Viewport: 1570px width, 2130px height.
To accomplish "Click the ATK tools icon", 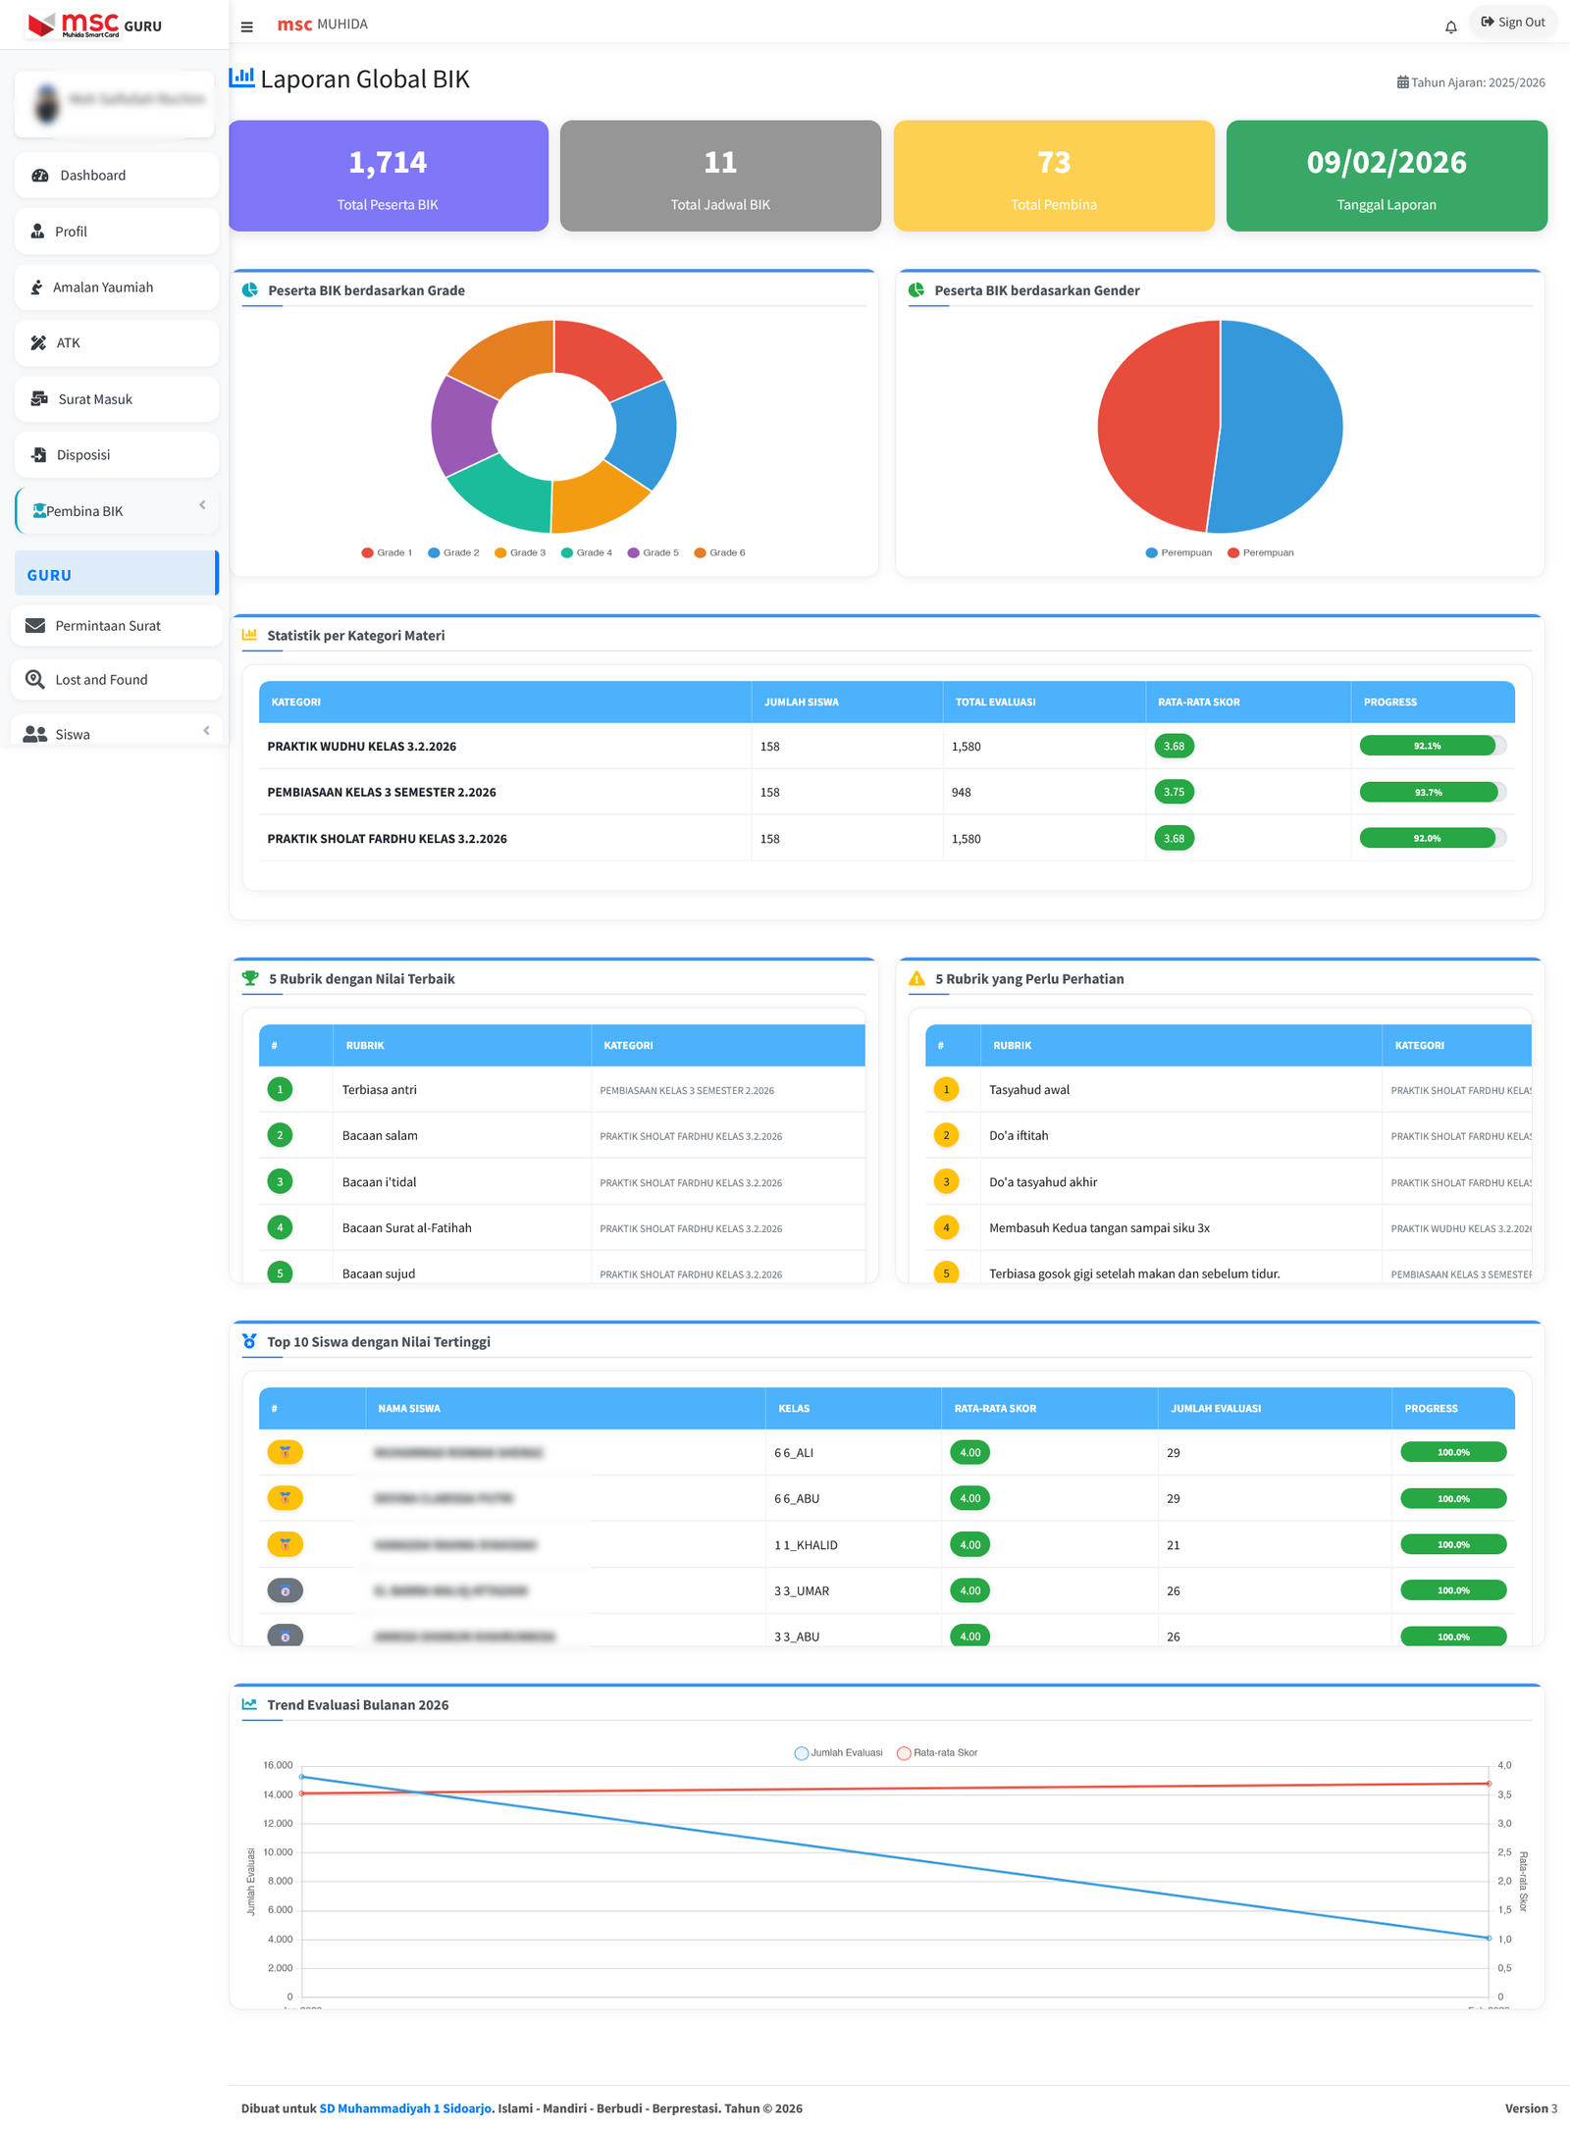I will point(38,342).
